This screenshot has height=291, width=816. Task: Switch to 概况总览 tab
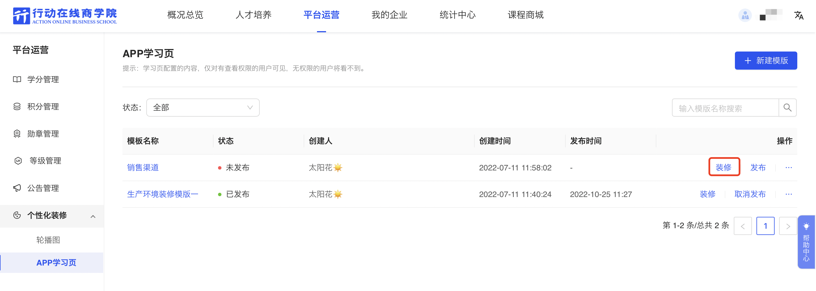pyautogui.click(x=185, y=15)
